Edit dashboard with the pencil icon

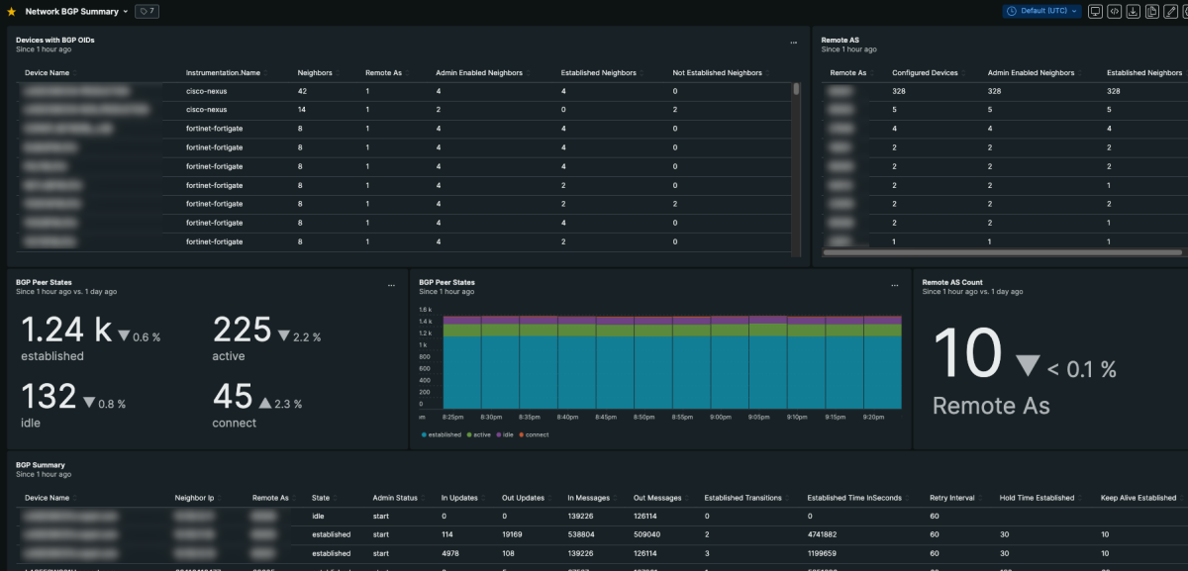1172,12
